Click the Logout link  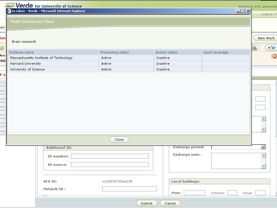point(267,14)
